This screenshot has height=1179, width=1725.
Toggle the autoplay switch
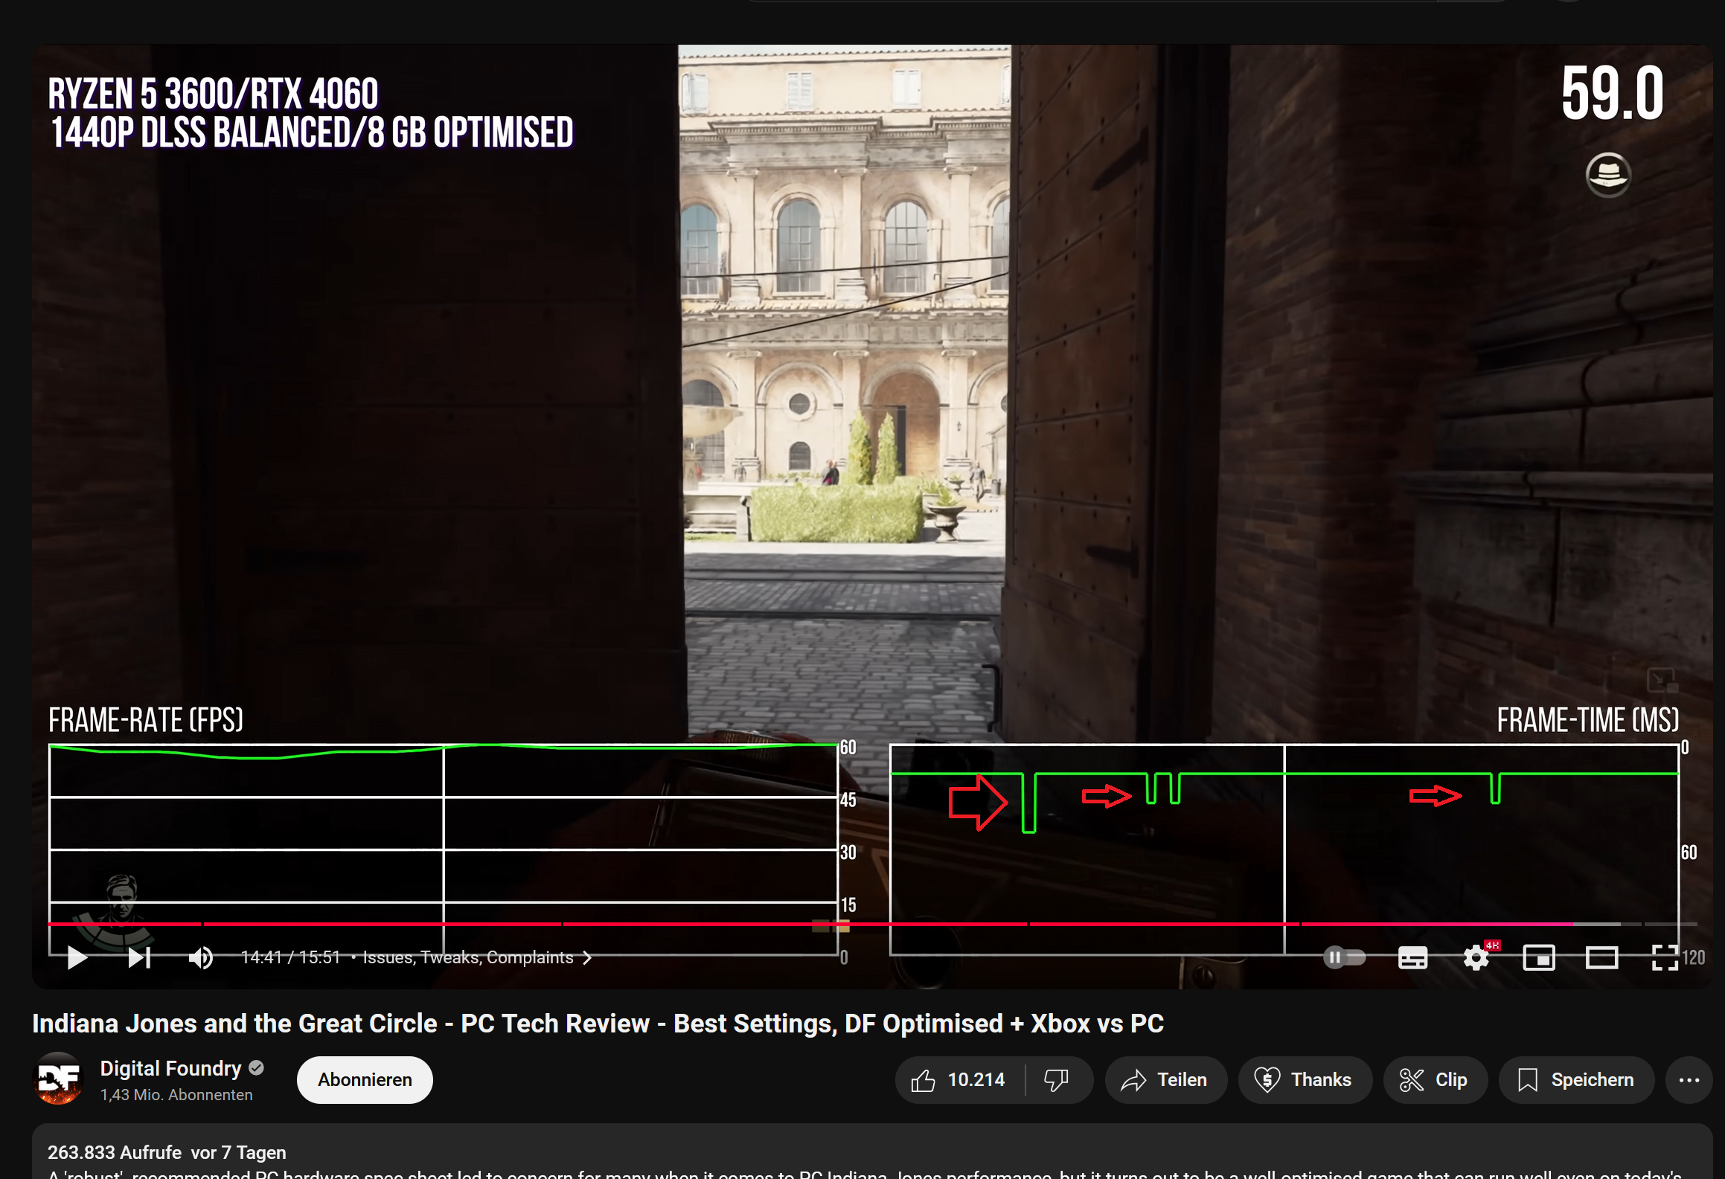[1344, 957]
